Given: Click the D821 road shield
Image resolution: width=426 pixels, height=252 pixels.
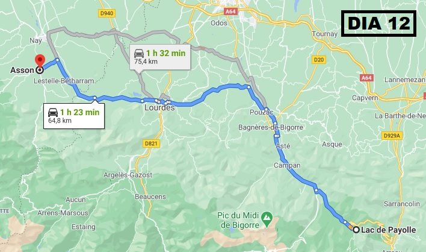Looking at the screenshot, I should click(x=151, y=143).
